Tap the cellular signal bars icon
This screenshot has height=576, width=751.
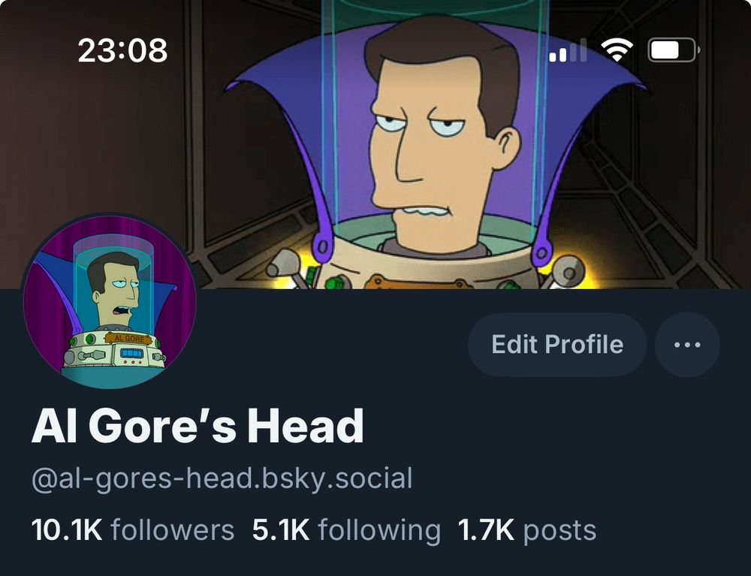click(568, 50)
